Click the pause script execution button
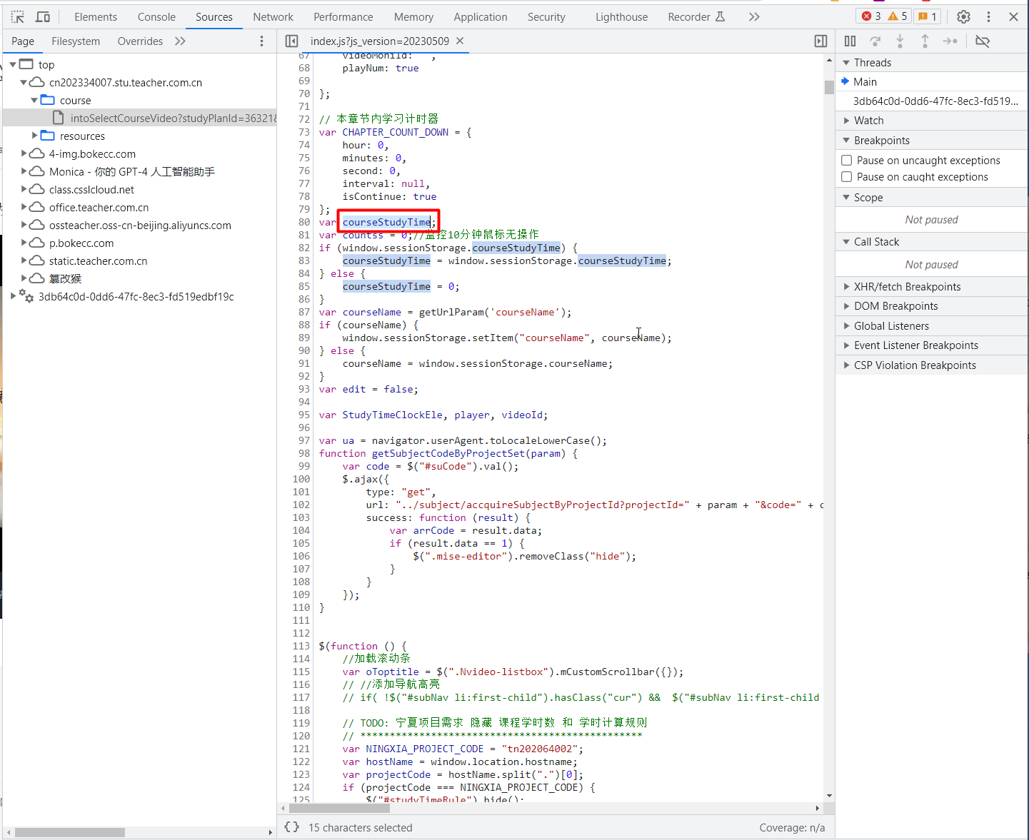The image size is (1029, 840). [x=850, y=41]
